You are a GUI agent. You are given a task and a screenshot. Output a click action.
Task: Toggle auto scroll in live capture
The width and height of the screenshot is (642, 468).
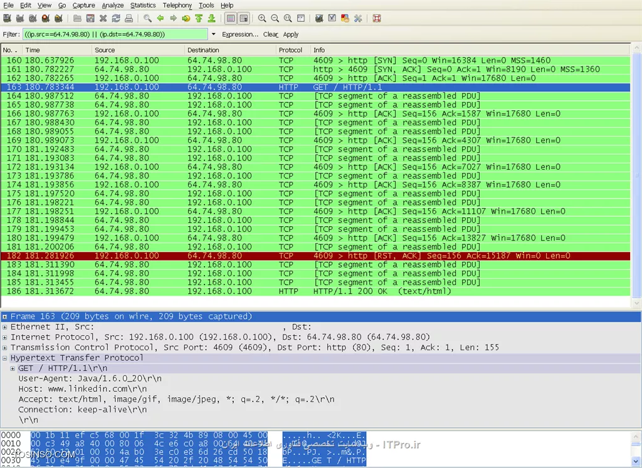[244, 18]
